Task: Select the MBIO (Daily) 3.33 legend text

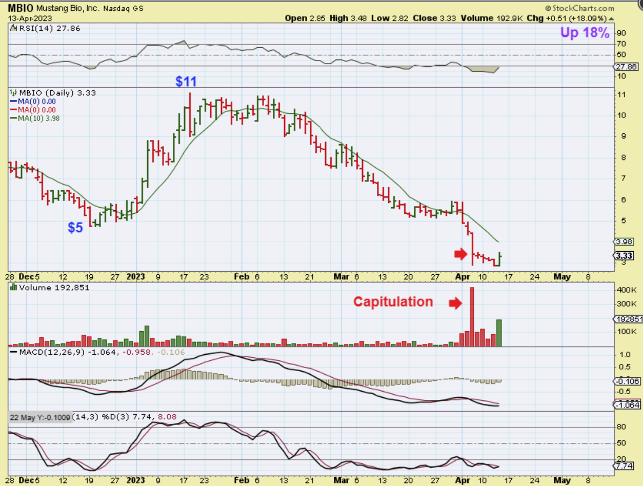Action: pos(57,93)
